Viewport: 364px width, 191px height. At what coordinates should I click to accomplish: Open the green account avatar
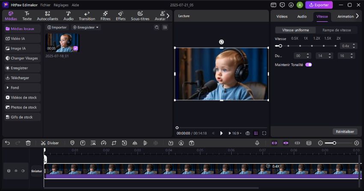(x=300, y=5)
